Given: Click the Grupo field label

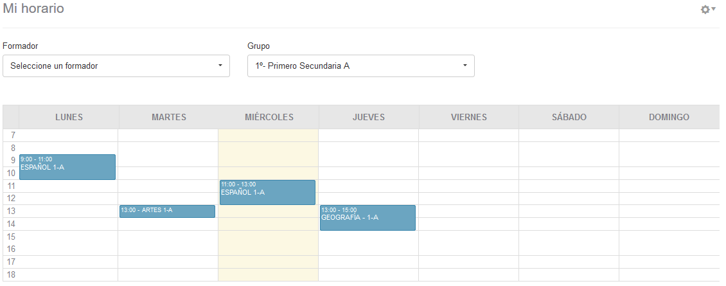Looking at the screenshot, I should pyautogui.click(x=258, y=46).
